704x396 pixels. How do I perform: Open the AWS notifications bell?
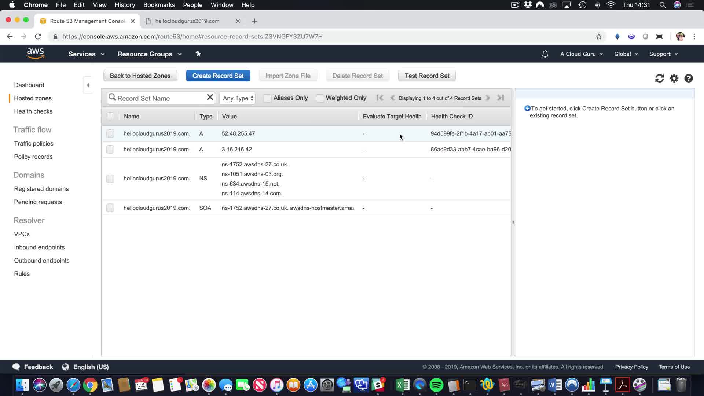coord(545,54)
